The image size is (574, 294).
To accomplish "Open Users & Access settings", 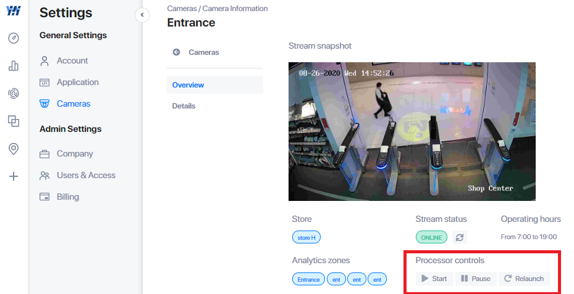I will (77, 175).
